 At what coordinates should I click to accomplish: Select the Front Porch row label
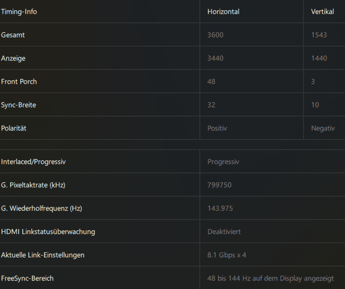(x=19, y=82)
